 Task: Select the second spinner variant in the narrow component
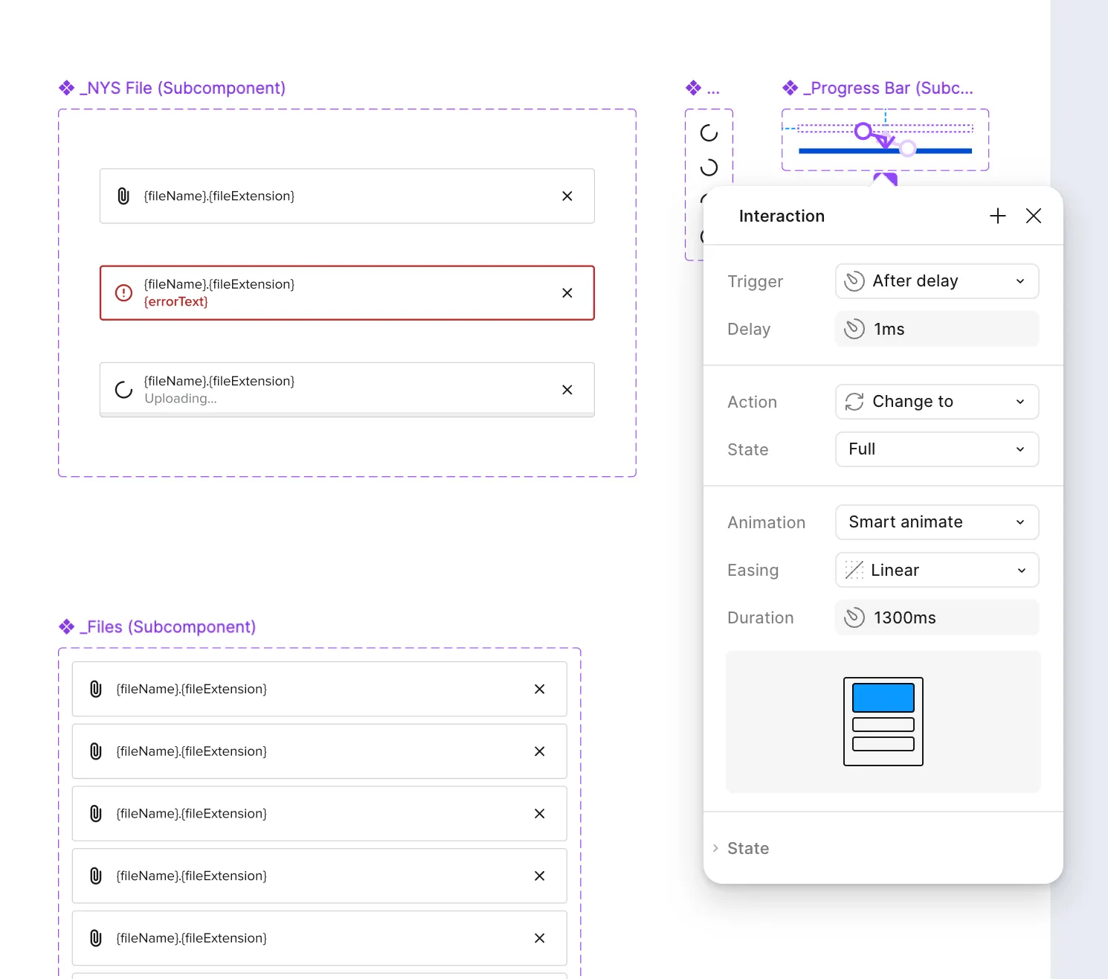[709, 167]
